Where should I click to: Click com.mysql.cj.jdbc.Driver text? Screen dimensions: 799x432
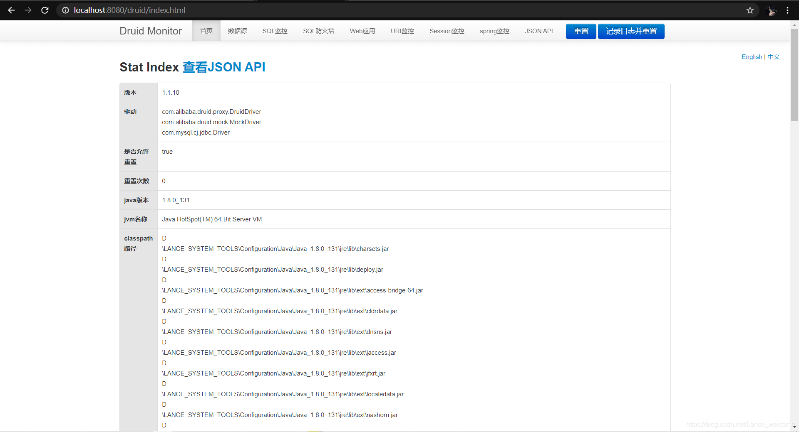click(x=196, y=133)
